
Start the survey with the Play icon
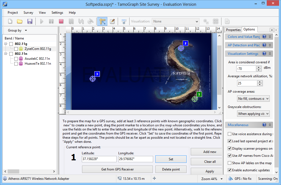click(42, 21)
